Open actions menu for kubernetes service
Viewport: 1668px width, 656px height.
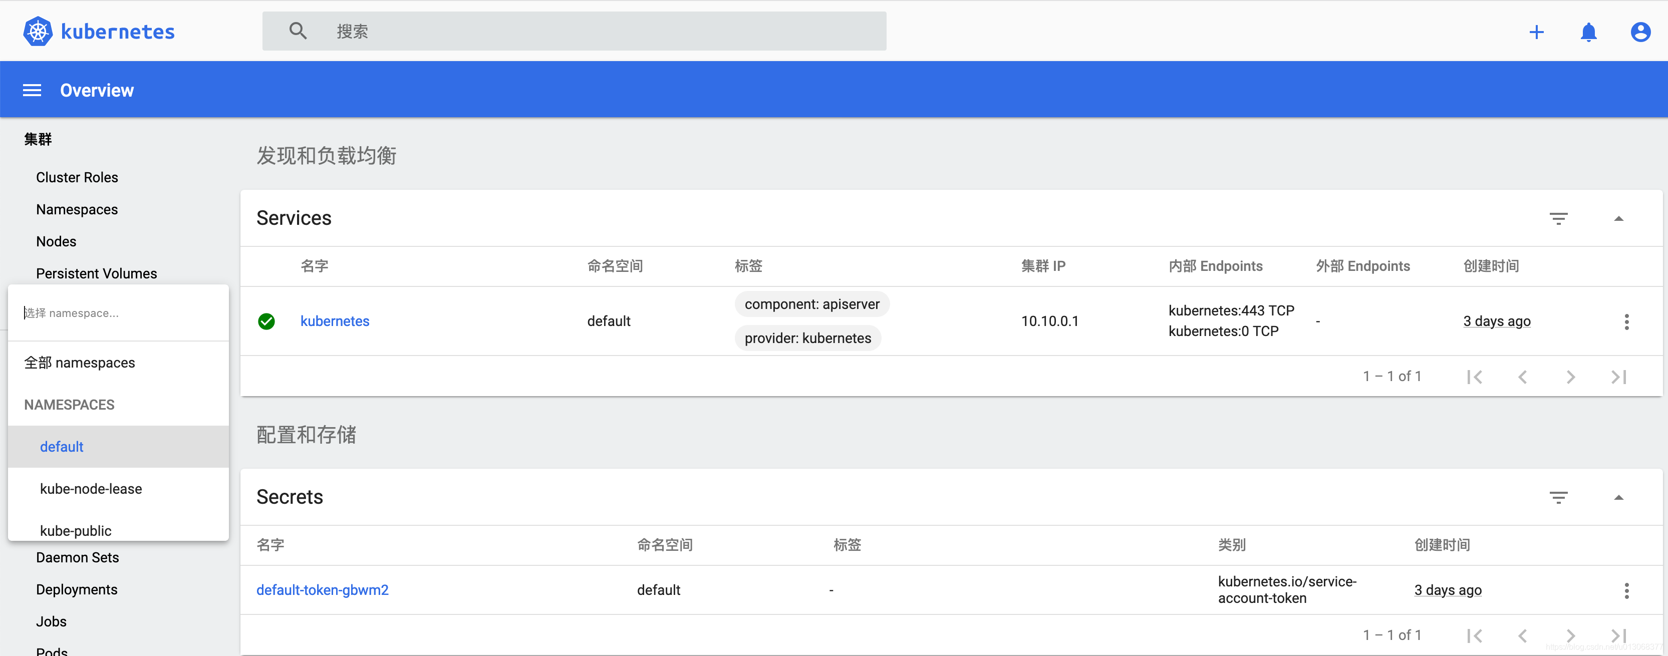pos(1626,322)
